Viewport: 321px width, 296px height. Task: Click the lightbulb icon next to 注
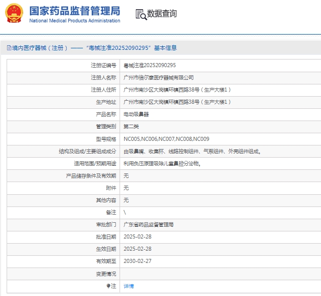[108, 286]
